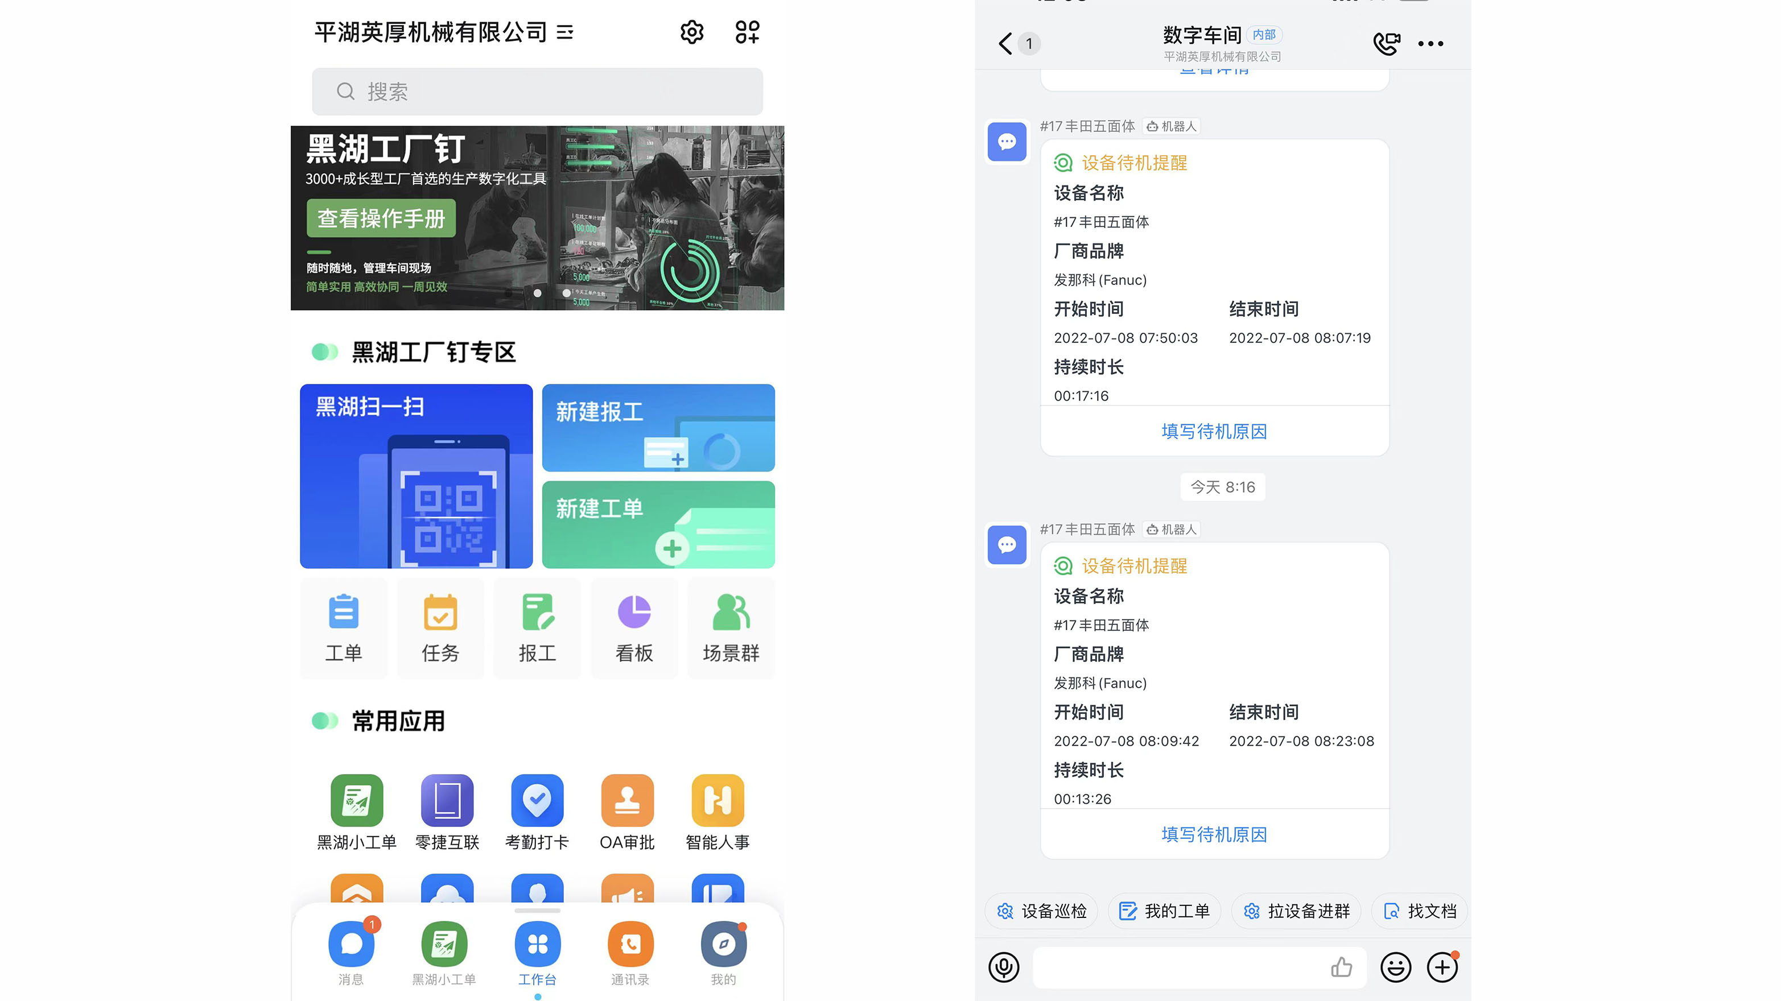
Task: Click 查看操作手册 banner button
Action: pos(381,218)
